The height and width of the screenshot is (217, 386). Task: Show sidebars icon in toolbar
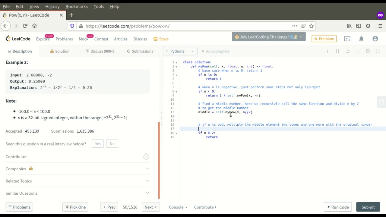pos(359,26)
